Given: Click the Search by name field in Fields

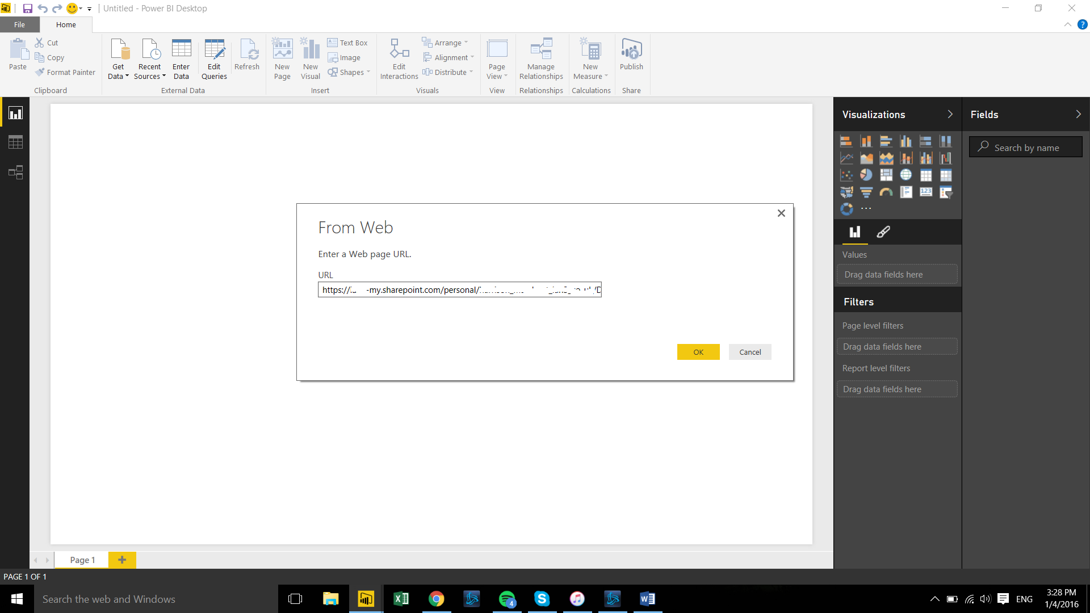Looking at the screenshot, I should pos(1025,146).
